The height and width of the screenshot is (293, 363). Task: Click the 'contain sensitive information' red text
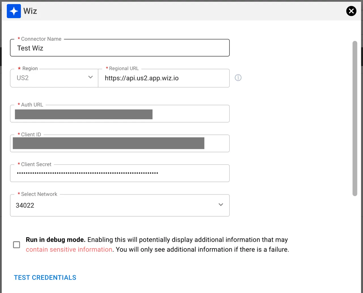click(x=69, y=249)
